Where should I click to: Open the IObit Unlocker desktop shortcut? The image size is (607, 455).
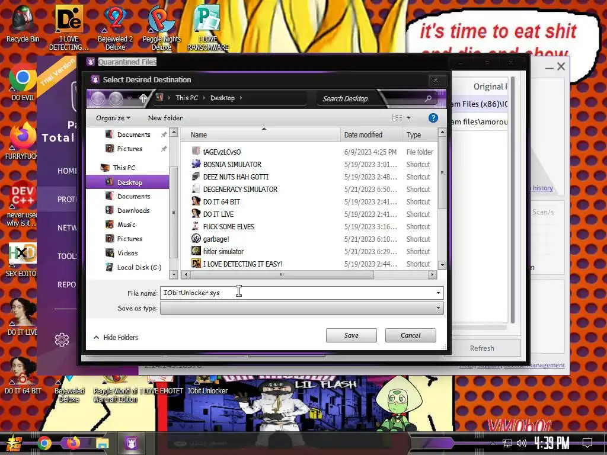coord(207,386)
